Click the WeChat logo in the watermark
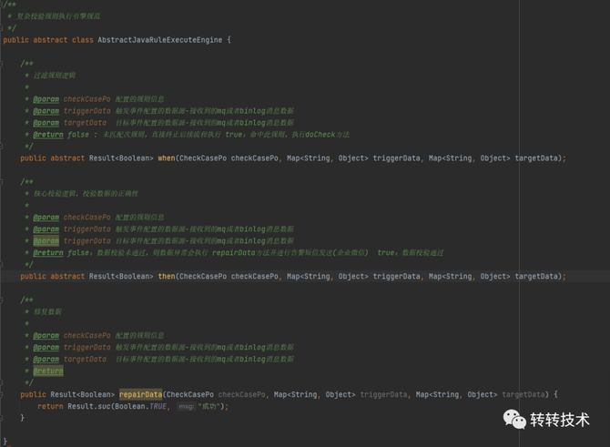This screenshot has height=447, width=610. [x=514, y=421]
